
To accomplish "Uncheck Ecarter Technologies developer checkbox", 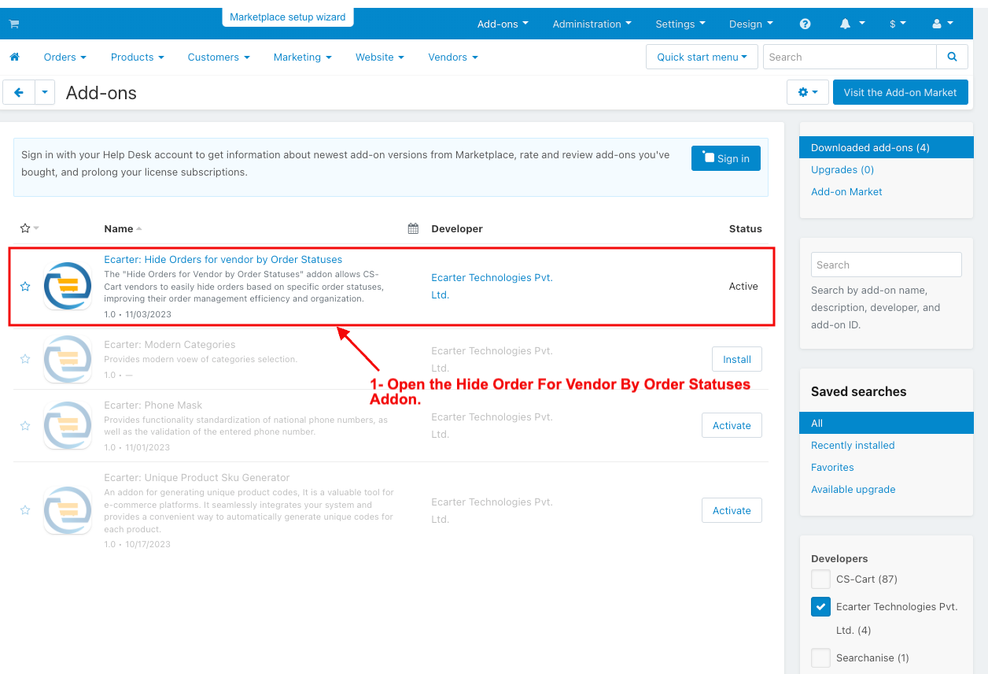I will (x=820, y=607).
